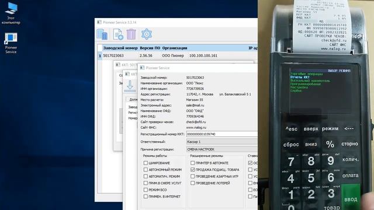Uncheck the ticked checkbox in the Ставки column
The image size is (374, 210).
250,163
